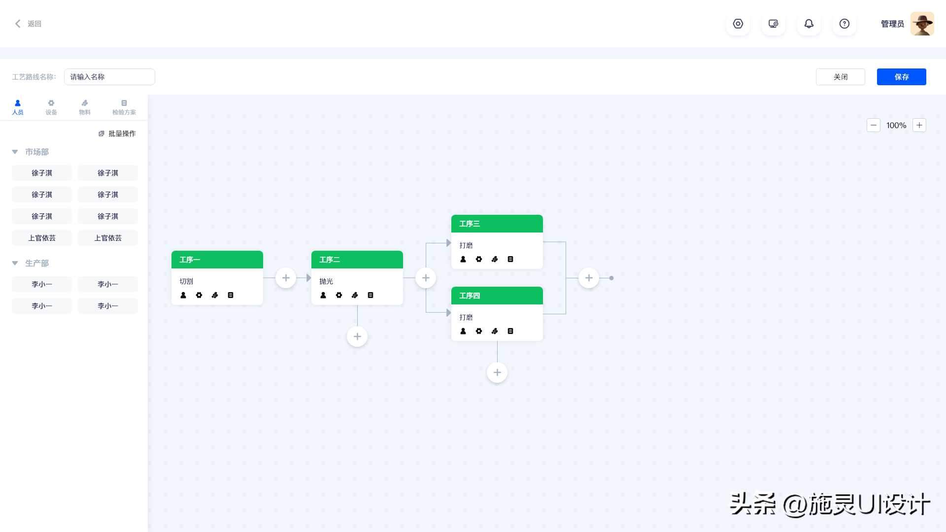Image resolution: width=946 pixels, height=532 pixels.
Task: Select the 设备 (Equipment) tab icon
Action: coord(51,106)
